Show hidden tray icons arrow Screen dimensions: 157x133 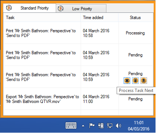pos(83,126)
